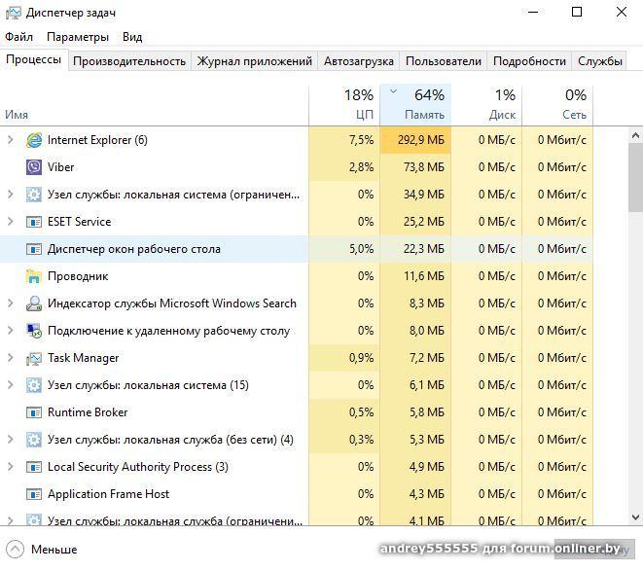The width and height of the screenshot is (643, 571).
Task: Click the Проводник folder icon
Action: [34, 276]
